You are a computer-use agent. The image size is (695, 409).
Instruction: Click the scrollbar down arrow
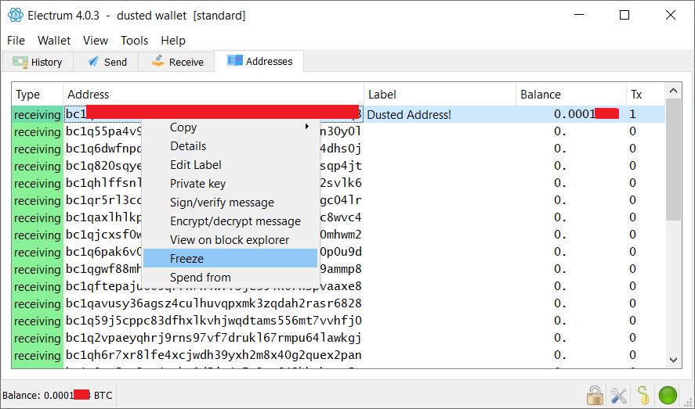coord(673,360)
